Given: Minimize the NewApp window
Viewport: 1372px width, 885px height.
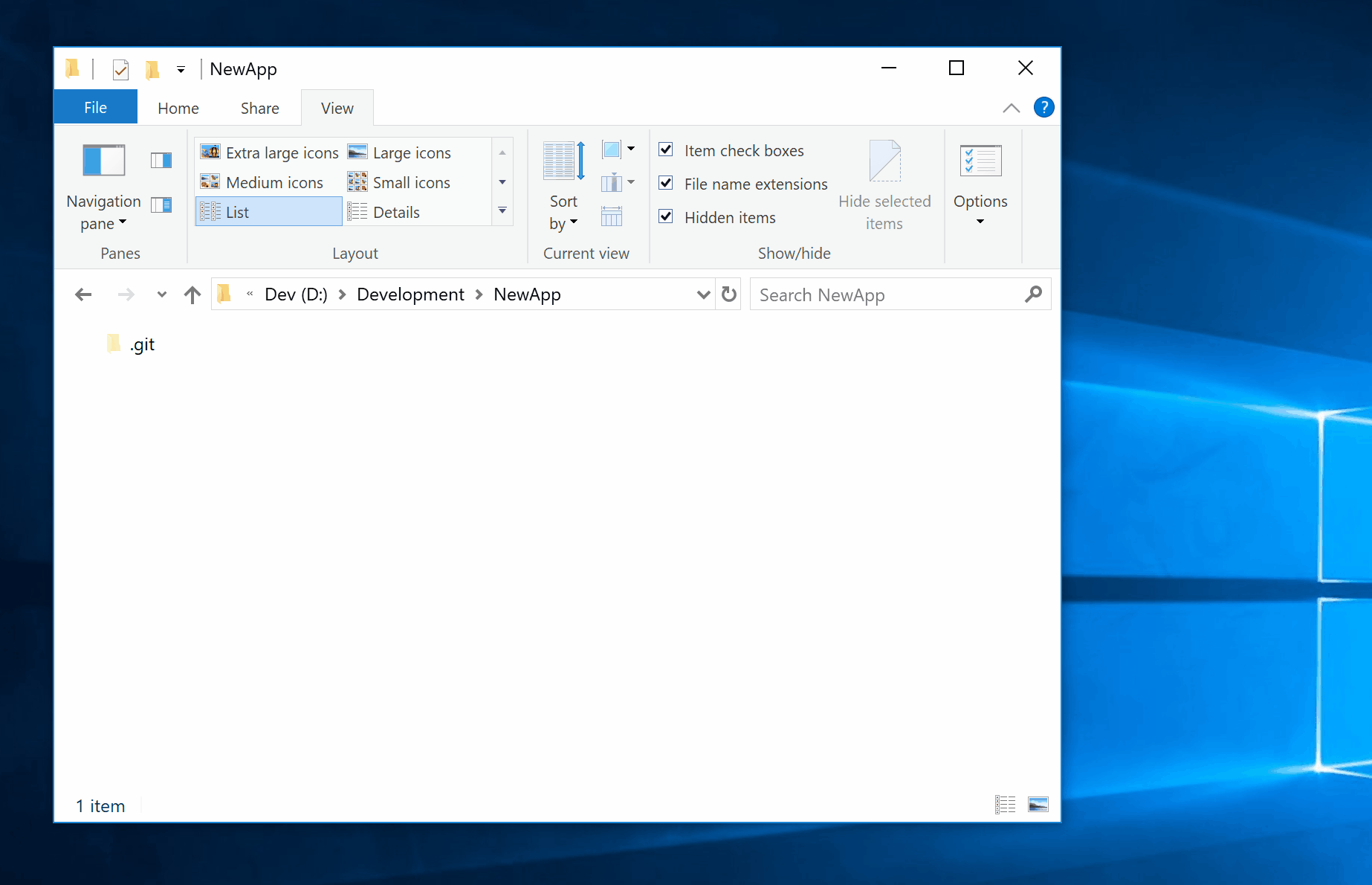Looking at the screenshot, I should coord(889,68).
